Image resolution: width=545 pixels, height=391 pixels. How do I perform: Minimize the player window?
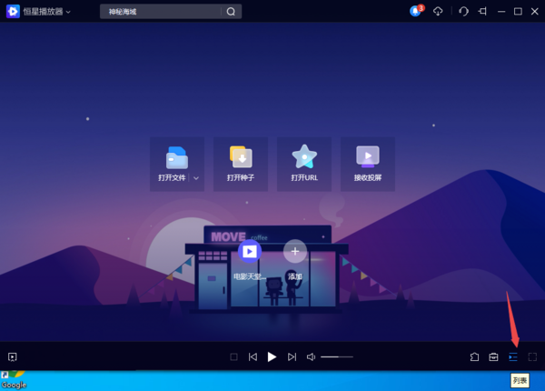(x=501, y=12)
